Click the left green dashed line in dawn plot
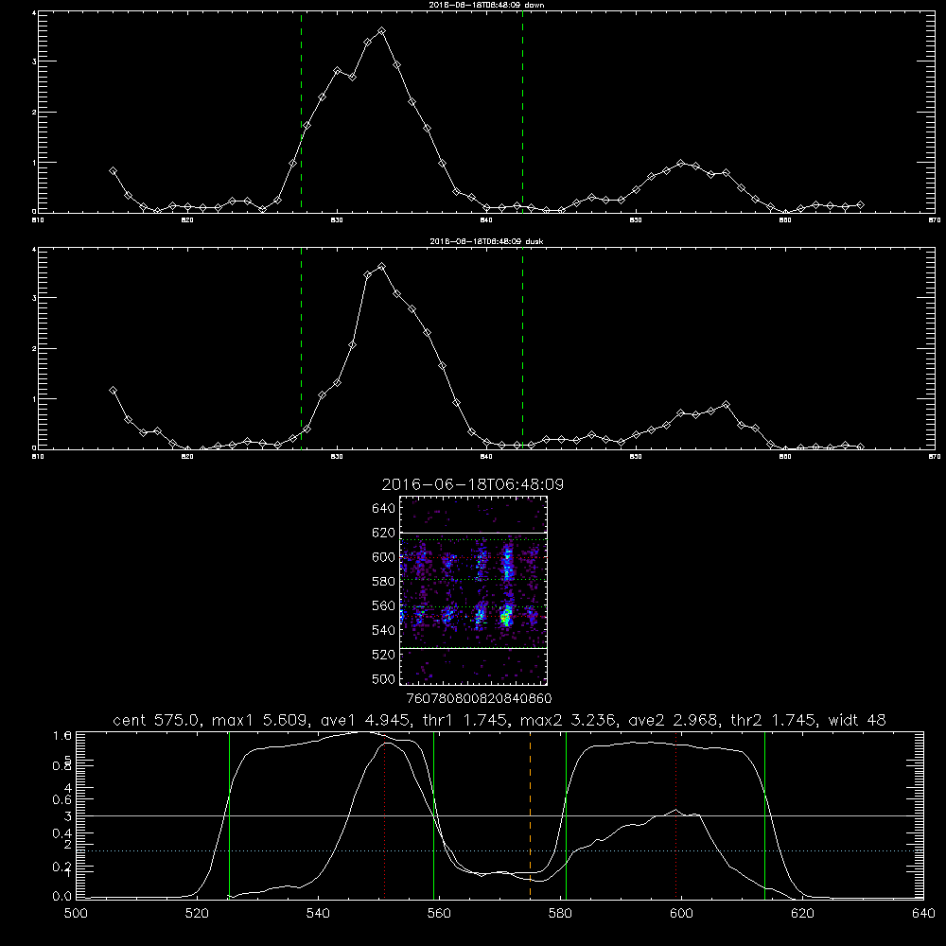This screenshot has height=946, width=946. click(x=301, y=112)
